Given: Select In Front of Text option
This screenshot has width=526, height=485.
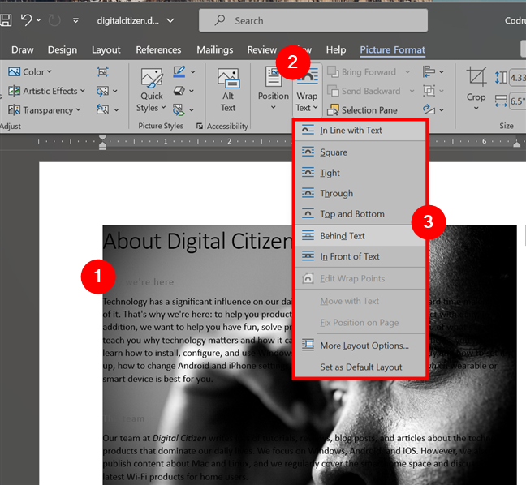Looking at the screenshot, I should 360,256.
